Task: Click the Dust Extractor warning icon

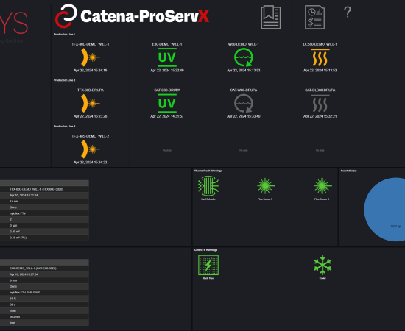Action: [x=208, y=185]
